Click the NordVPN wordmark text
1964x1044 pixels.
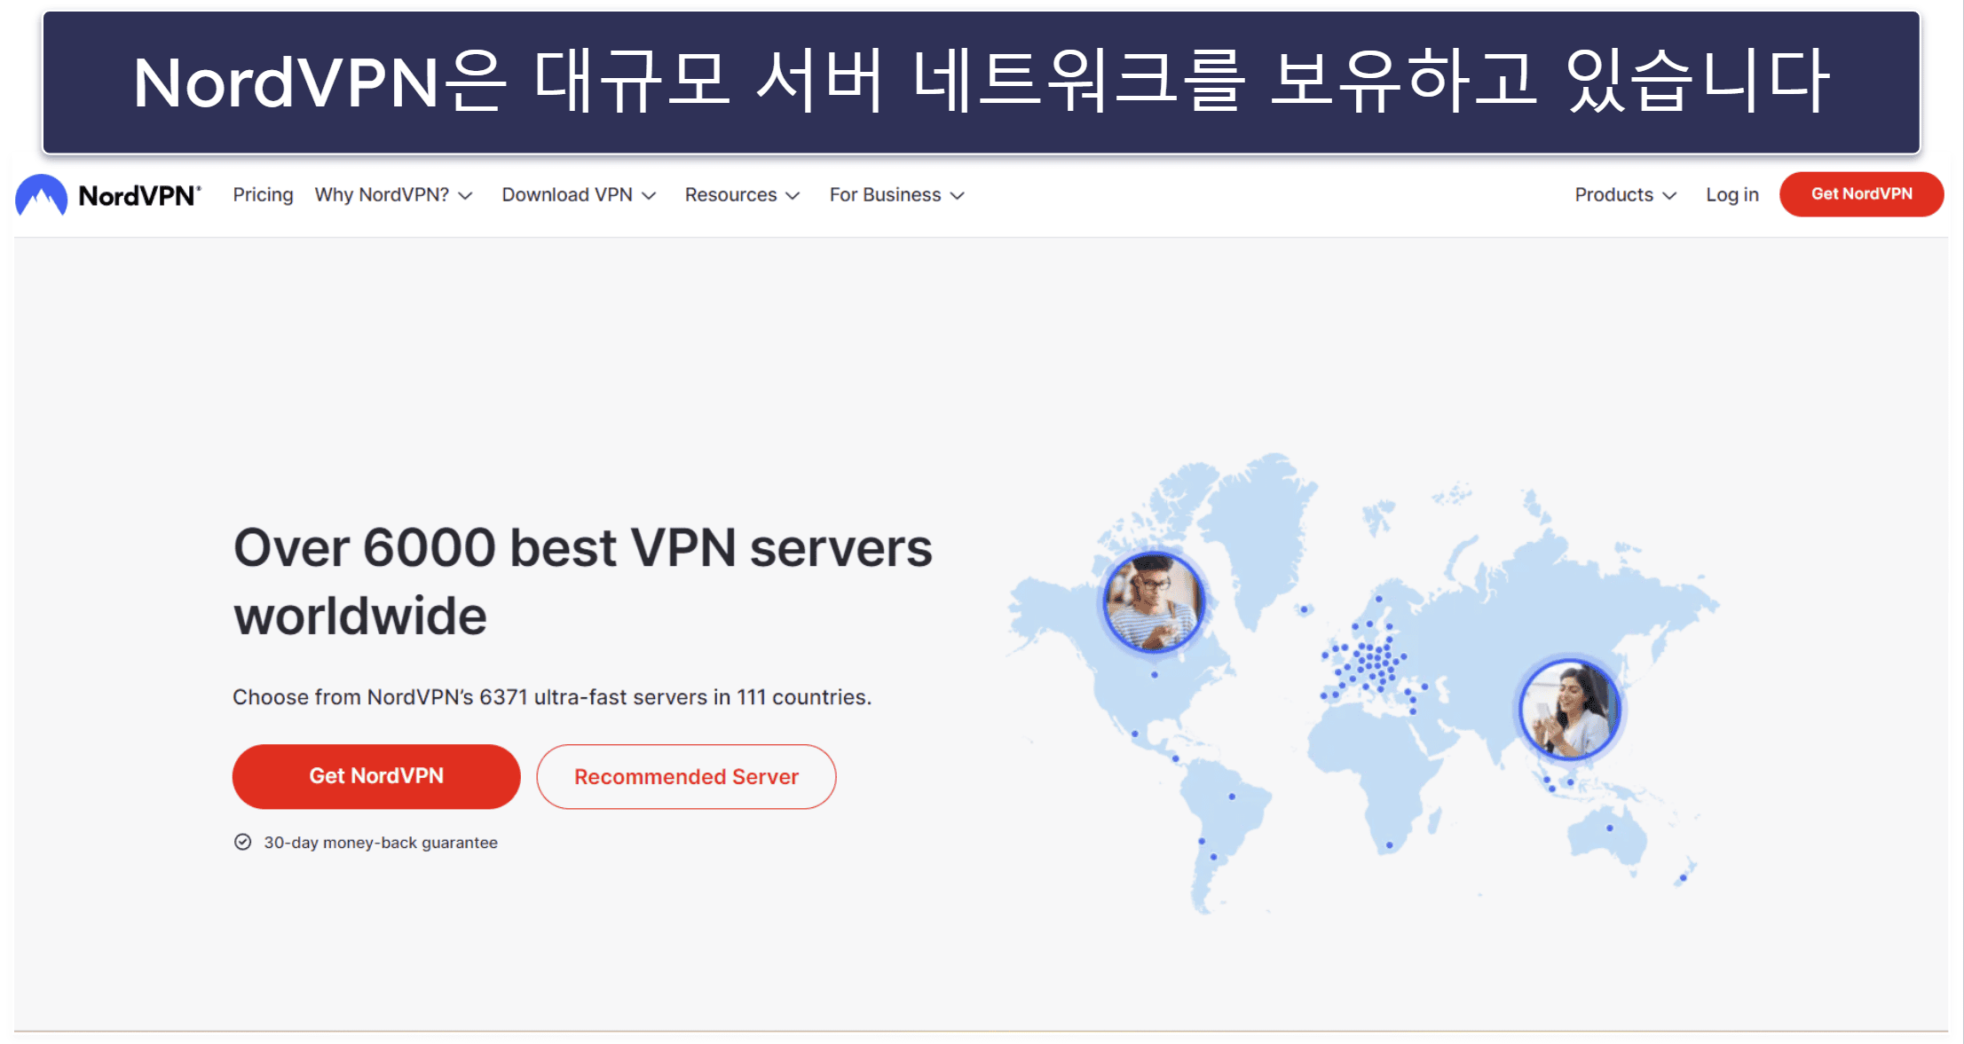coord(139,196)
